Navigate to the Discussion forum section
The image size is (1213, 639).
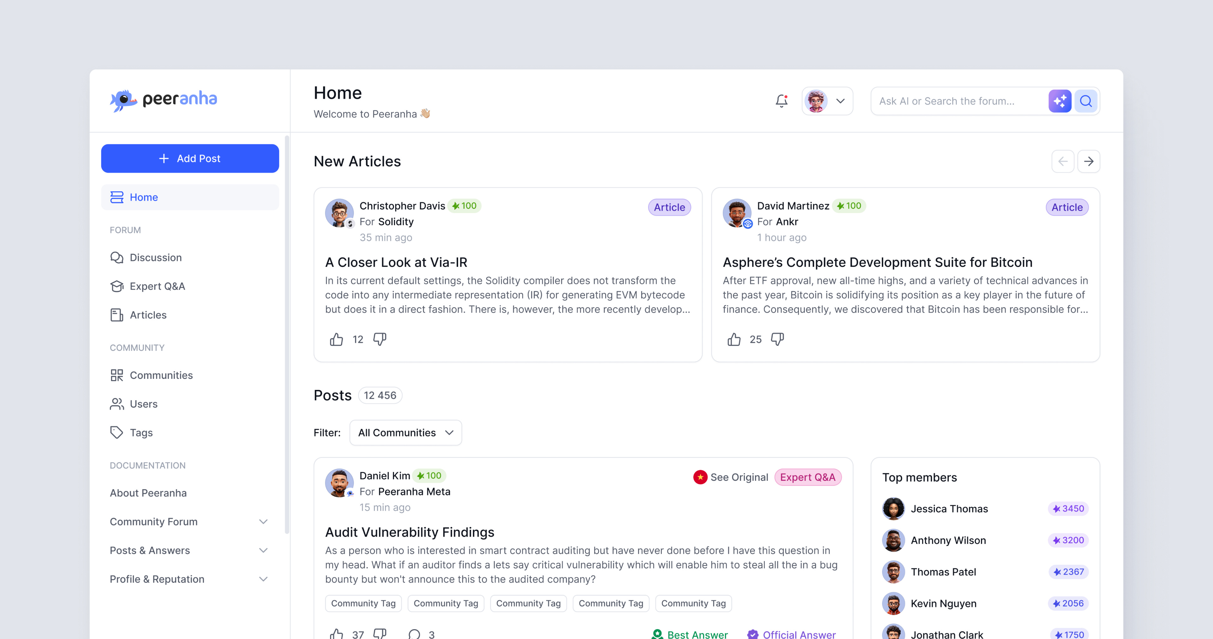[156, 257]
